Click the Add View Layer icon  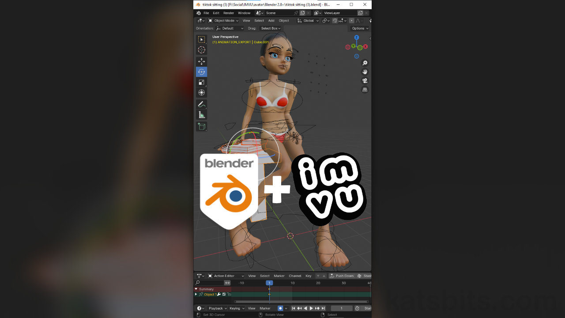pyautogui.click(x=360, y=13)
